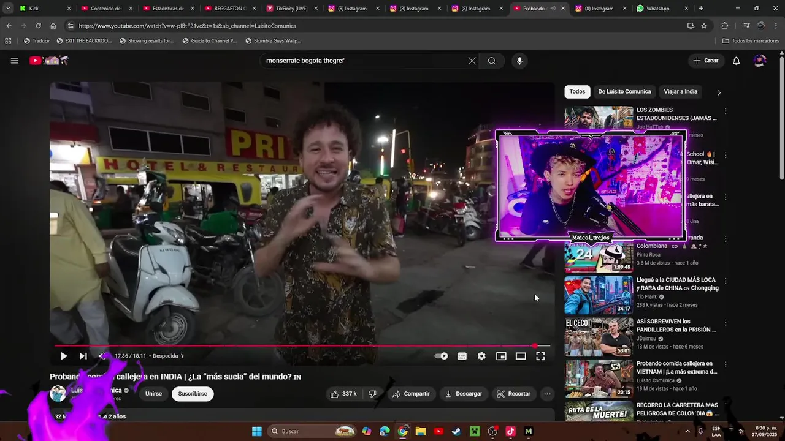Viewport: 785px width, 441px height.
Task: Subscribe with the Suscribirse button
Action: pos(193,394)
